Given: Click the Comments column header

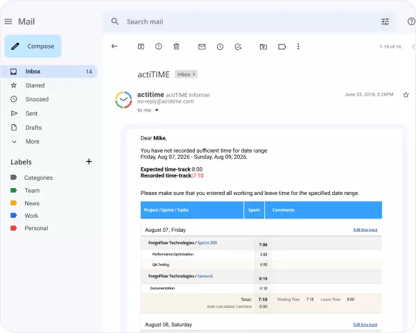Looking at the screenshot, I should click(323, 210).
